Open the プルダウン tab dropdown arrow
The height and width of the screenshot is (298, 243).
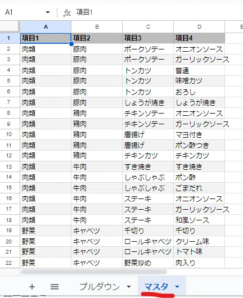(x=129, y=286)
